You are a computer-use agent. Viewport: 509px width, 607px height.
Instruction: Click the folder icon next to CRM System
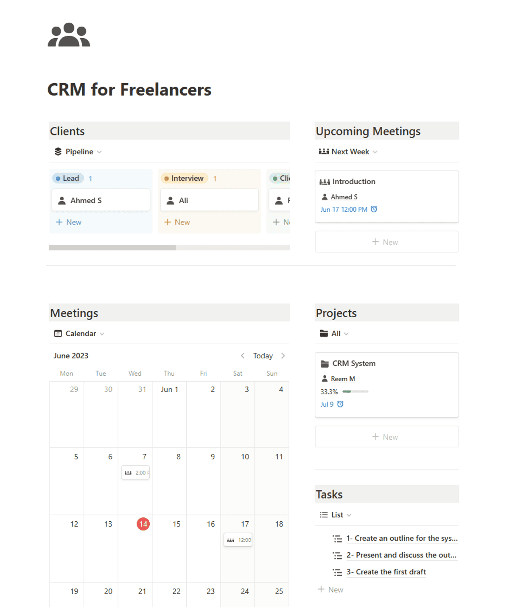tap(324, 363)
